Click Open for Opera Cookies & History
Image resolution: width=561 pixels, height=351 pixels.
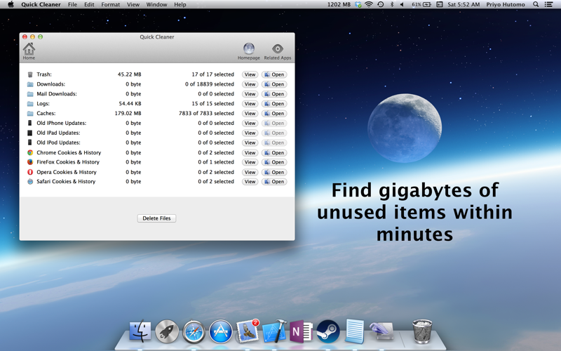click(x=274, y=172)
